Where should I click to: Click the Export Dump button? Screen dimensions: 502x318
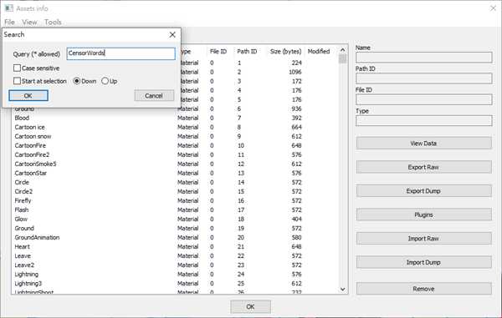pos(423,191)
